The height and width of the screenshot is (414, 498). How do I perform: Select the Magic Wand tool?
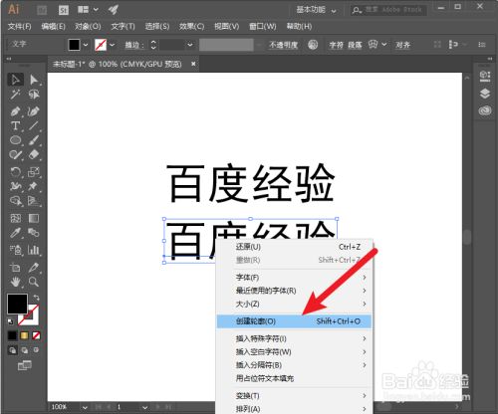coord(15,95)
